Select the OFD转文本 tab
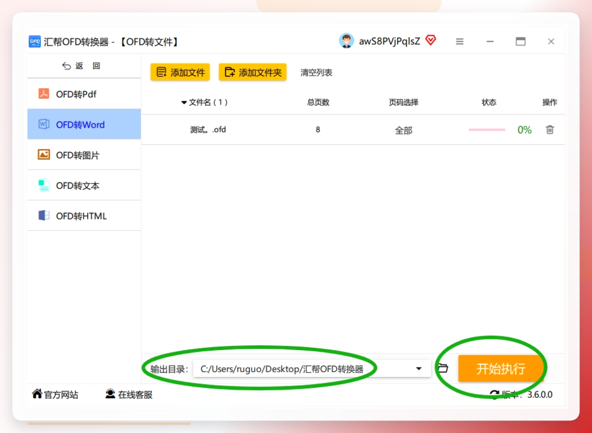The image size is (592, 433). [x=84, y=185]
